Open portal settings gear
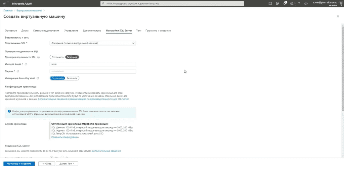Viewport: 344px width, 170px height. click(x=292, y=3)
